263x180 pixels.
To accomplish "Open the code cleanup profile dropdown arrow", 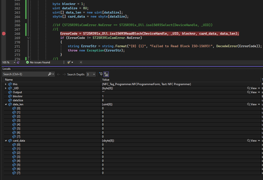I will click(72, 62).
